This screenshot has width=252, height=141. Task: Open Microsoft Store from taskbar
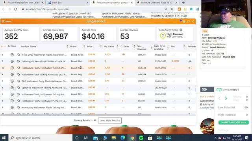[150, 138]
